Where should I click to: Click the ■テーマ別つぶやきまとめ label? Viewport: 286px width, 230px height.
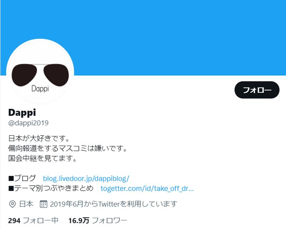(51, 188)
